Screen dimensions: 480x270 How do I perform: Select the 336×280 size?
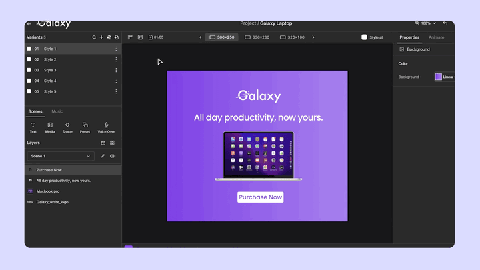(257, 37)
